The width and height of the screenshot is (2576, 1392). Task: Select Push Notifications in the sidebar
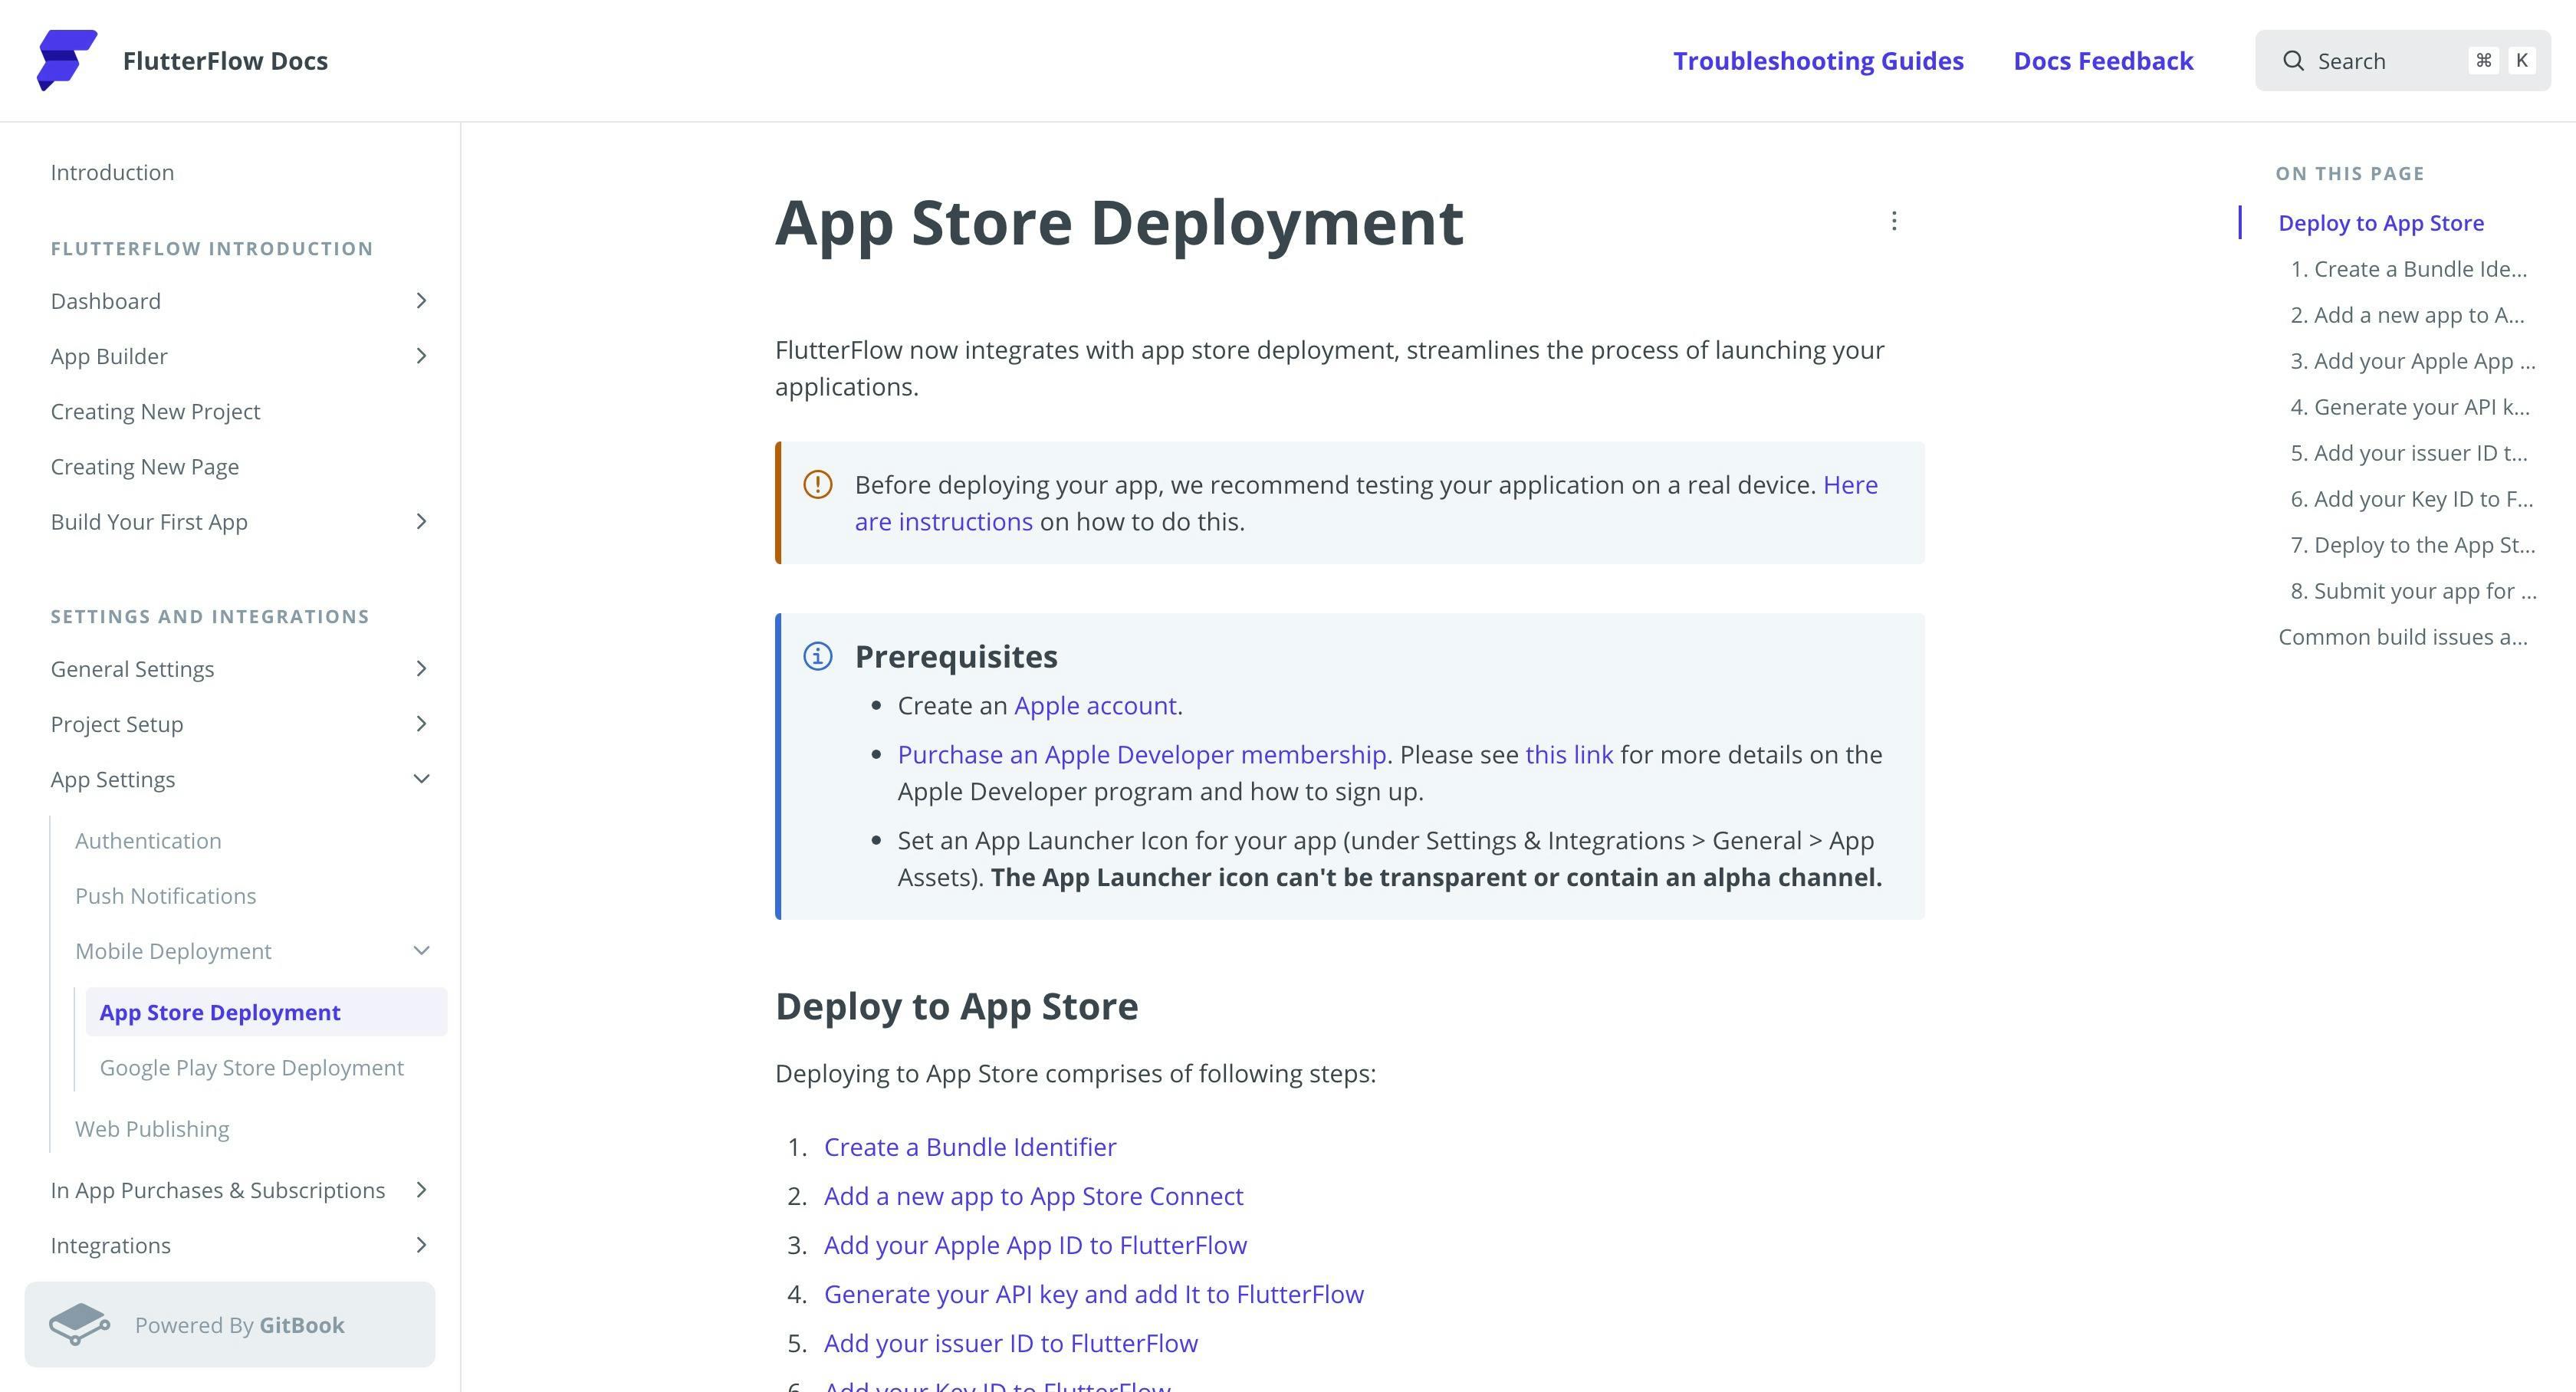pos(165,896)
